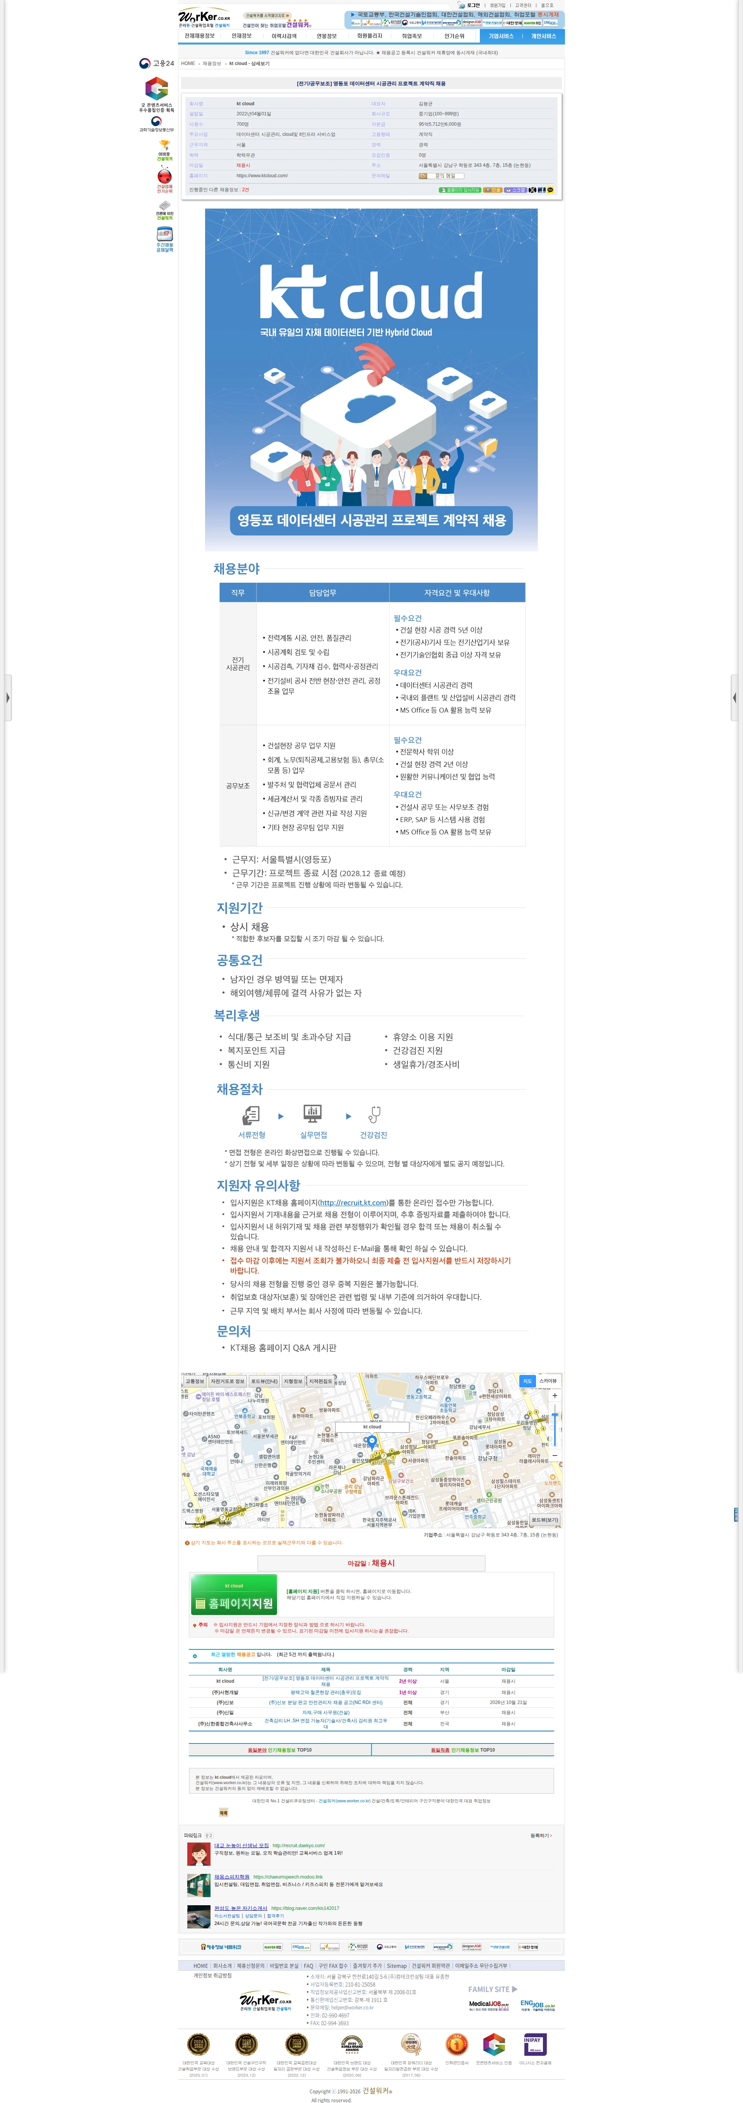Share the posting to Facebook

(541, 190)
